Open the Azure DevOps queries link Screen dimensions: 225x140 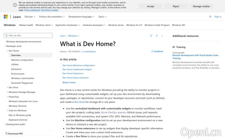coord(113,112)
